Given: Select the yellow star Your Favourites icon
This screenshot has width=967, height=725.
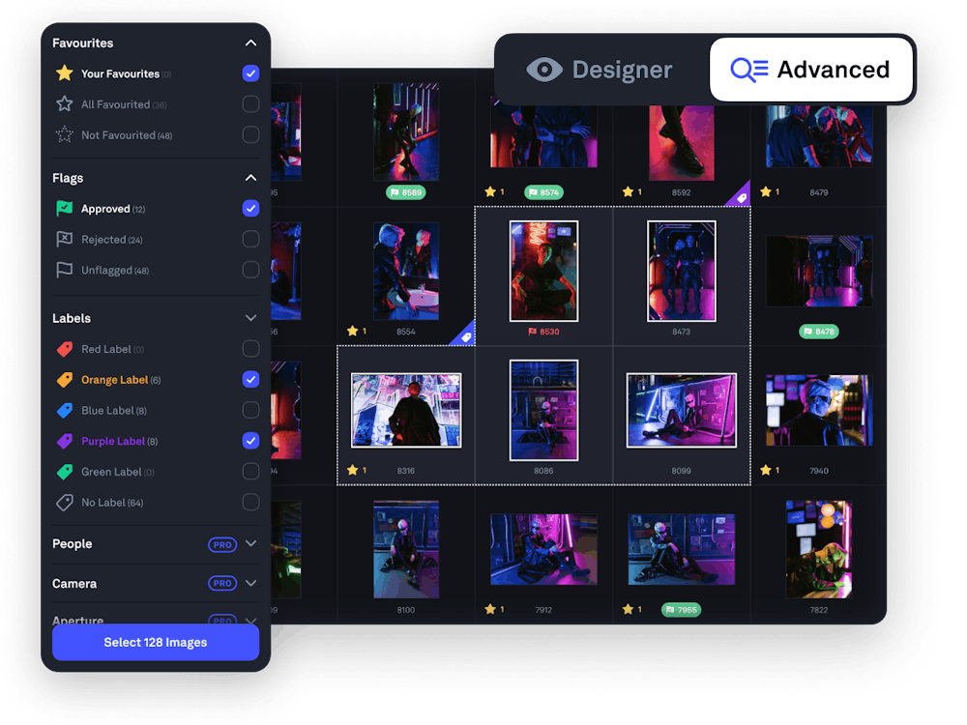Looking at the screenshot, I should click(x=64, y=72).
